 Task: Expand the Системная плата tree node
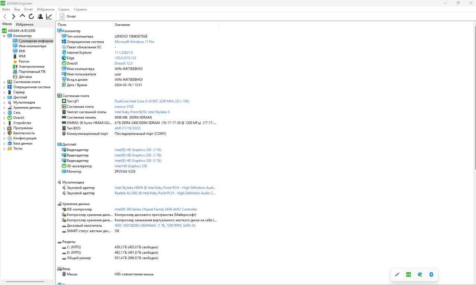point(4,82)
